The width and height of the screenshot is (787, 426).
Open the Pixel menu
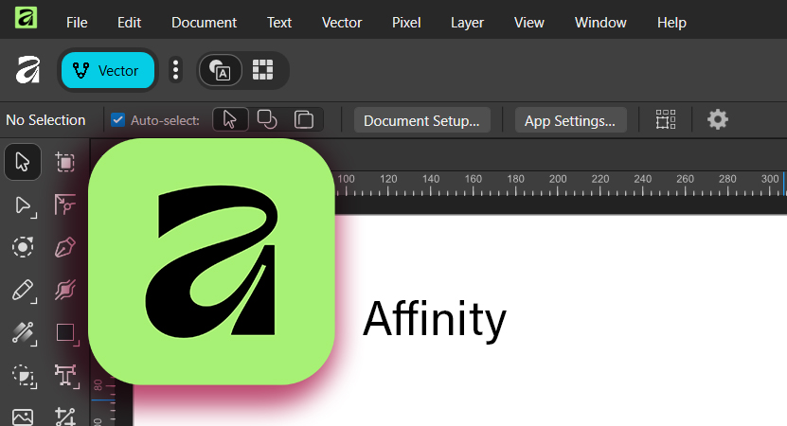tap(406, 22)
